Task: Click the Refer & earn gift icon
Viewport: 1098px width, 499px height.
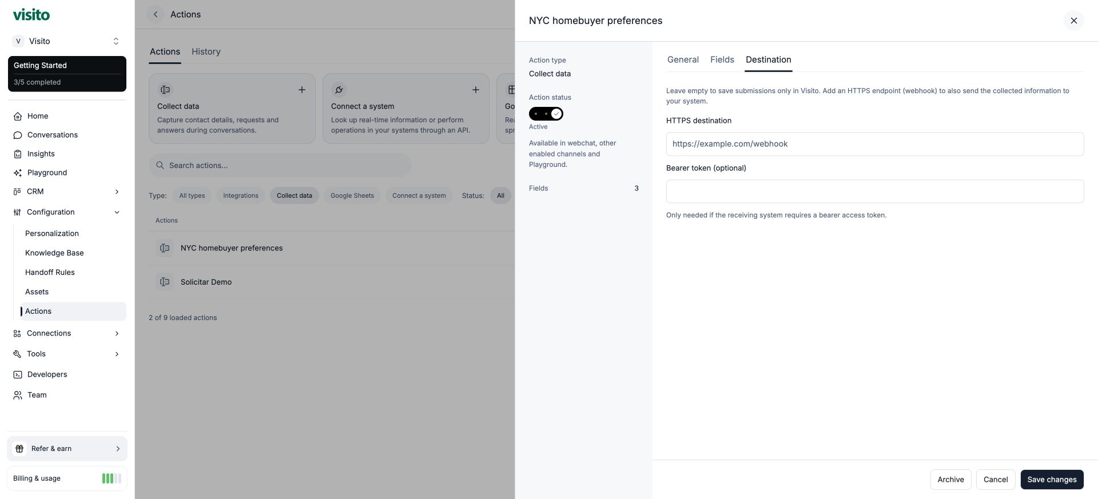Action: click(19, 449)
